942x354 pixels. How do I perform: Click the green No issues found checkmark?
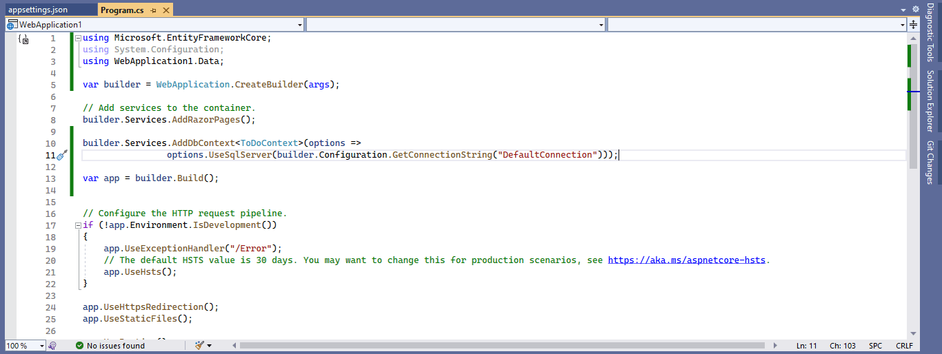pyautogui.click(x=79, y=346)
